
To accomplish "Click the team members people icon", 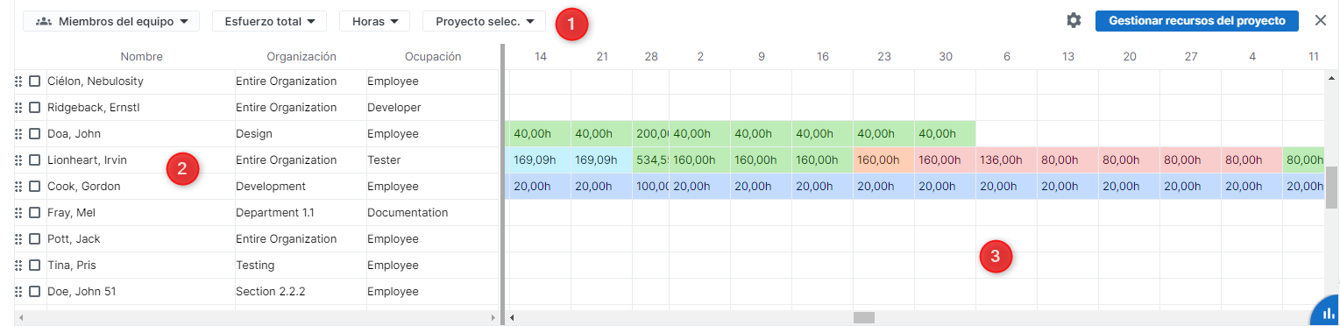I will tap(45, 21).
